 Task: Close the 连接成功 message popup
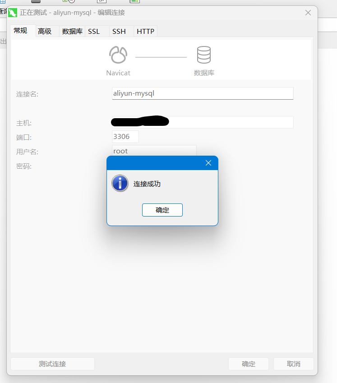(x=208, y=163)
